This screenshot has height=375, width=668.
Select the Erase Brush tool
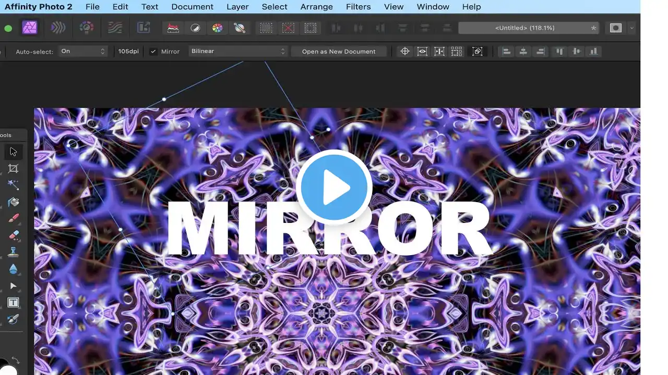14,235
